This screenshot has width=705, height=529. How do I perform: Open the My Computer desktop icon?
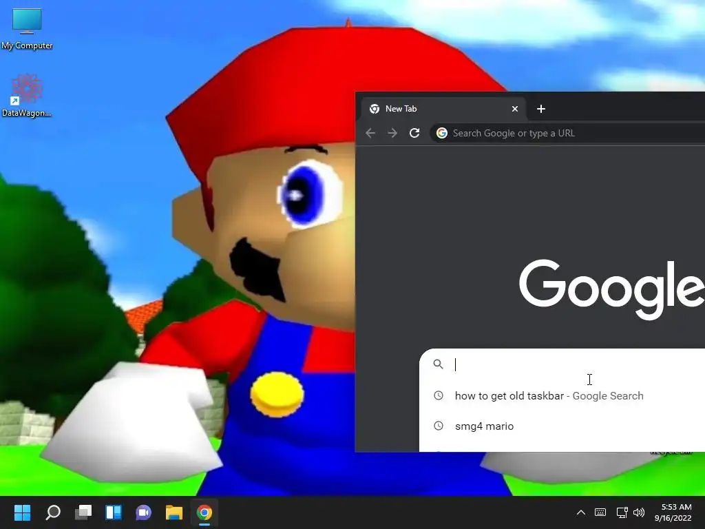(x=27, y=29)
